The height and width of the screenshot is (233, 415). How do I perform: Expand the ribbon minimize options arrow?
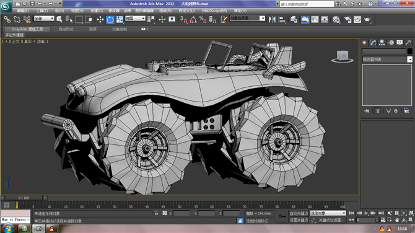pyautogui.click(x=147, y=29)
